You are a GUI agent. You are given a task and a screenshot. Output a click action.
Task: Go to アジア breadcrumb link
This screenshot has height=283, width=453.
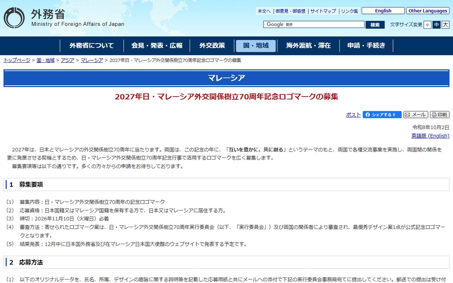coord(68,60)
